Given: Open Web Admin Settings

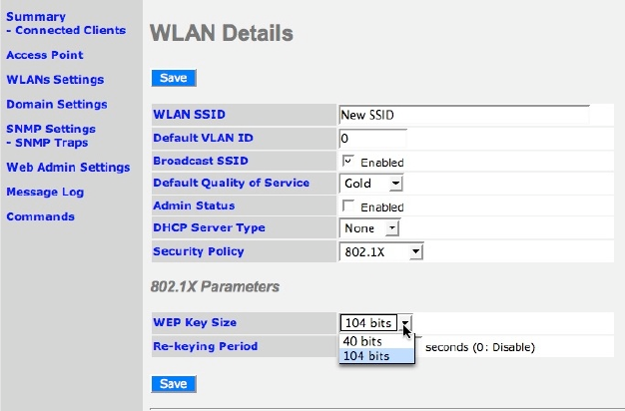Looking at the screenshot, I should (x=68, y=167).
